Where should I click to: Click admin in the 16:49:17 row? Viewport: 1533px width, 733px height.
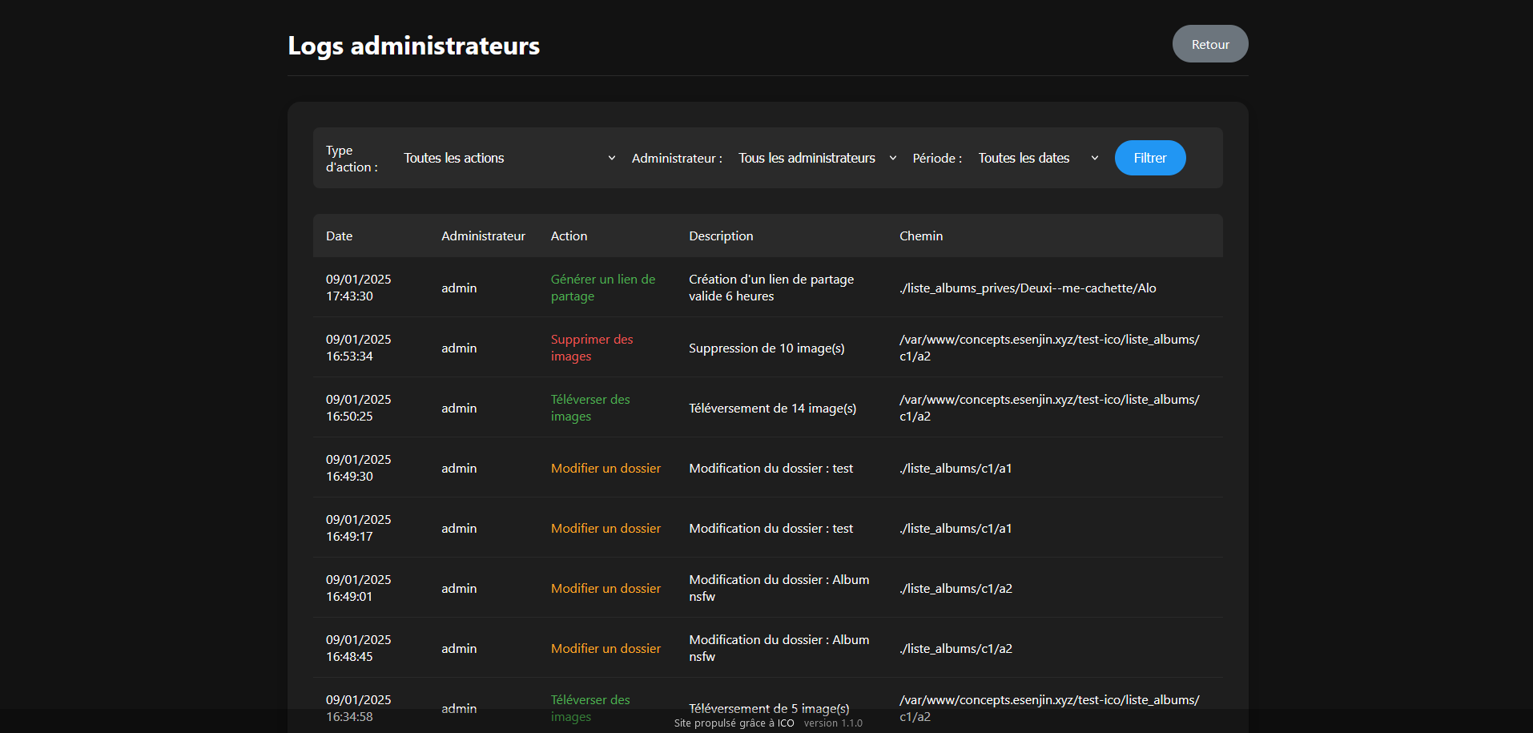(x=459, y=528)
